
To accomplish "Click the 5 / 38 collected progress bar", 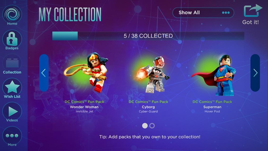I will click(x=148, y=36).
